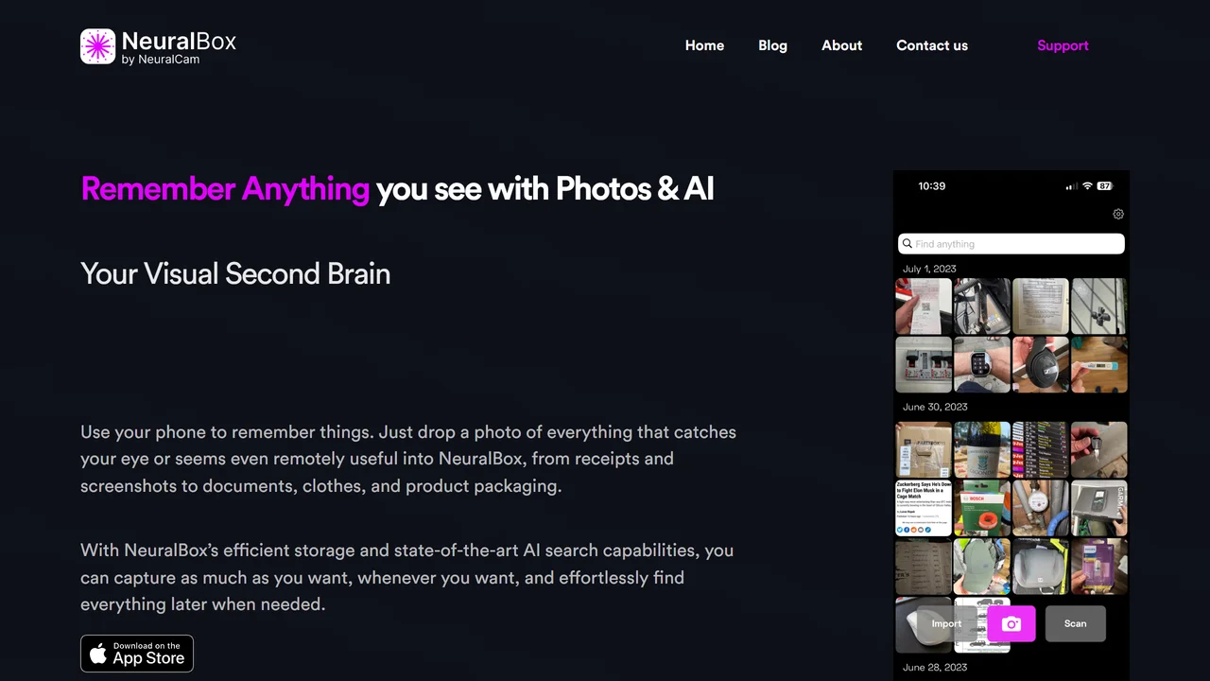
Task: Click the NeuralBox starburst logo icon
Action: pos(97,46)
